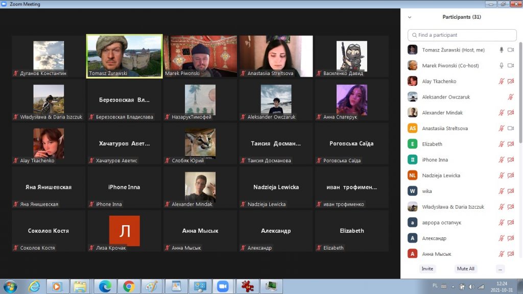Select iPhone Inna entry in participants list
Viewport: 523px width, 294px height.
coord(435,160)
